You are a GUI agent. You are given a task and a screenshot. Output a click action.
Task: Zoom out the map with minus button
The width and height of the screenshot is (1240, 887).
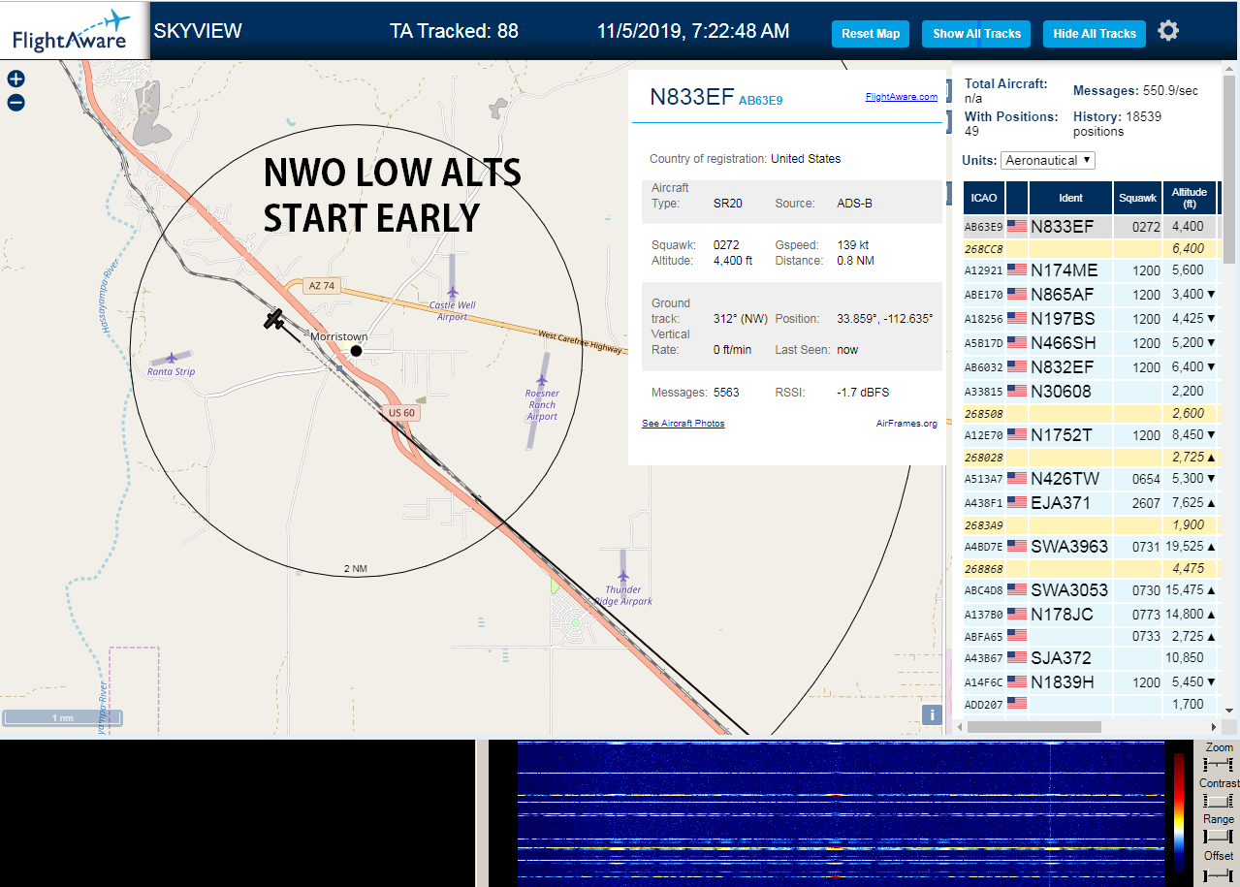click(16, 103)
